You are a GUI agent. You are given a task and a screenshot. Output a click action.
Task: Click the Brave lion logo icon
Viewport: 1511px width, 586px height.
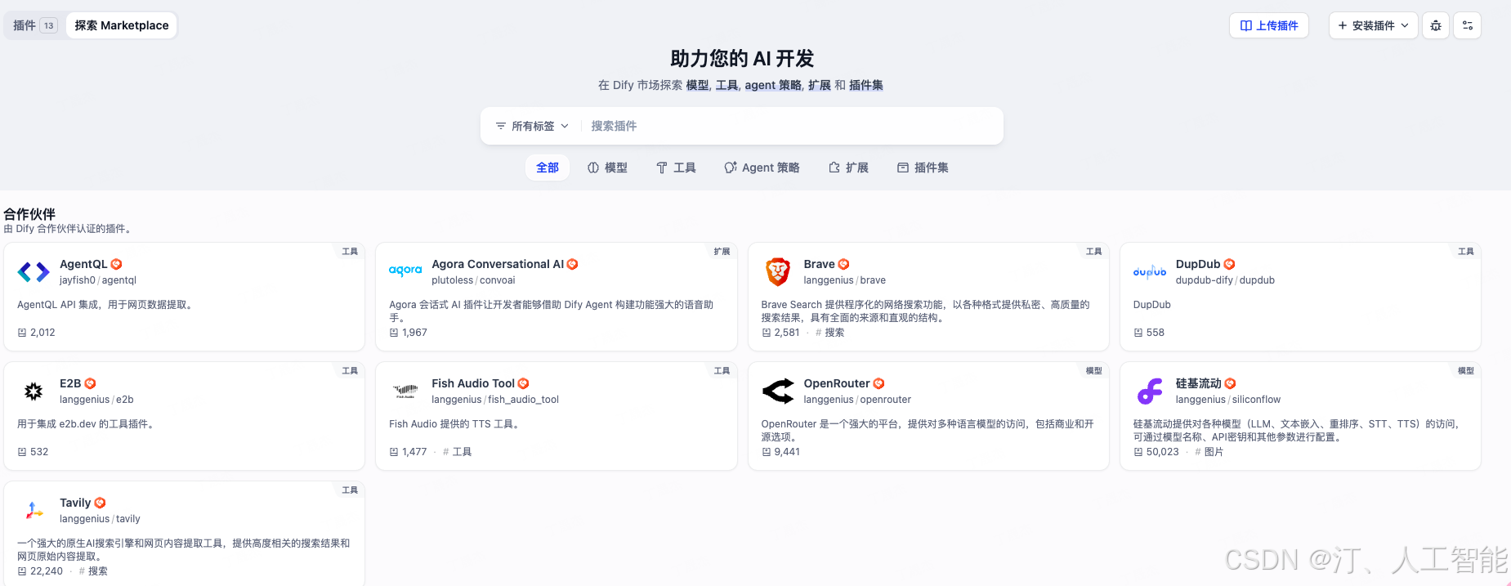click(778, 272)
